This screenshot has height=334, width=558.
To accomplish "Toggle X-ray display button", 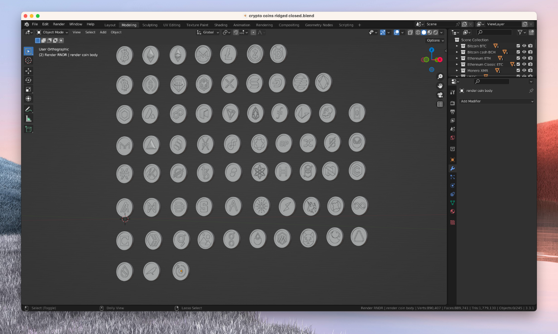I will pos(410,32).
